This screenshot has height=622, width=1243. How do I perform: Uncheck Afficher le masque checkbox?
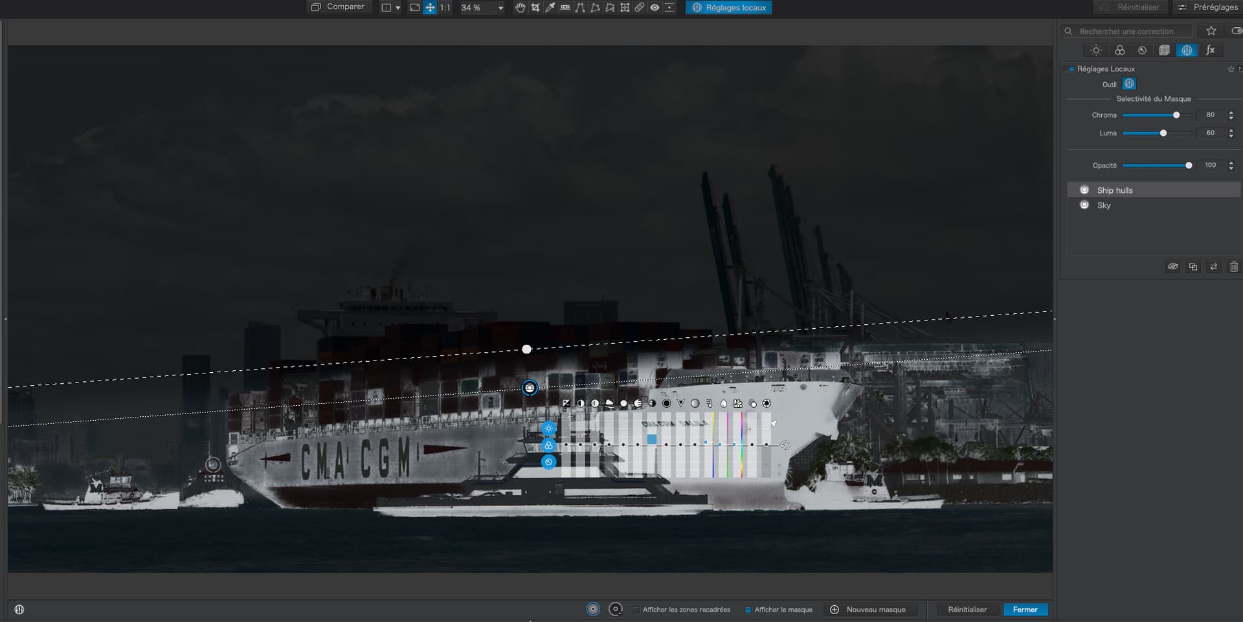tap(748, 610)
